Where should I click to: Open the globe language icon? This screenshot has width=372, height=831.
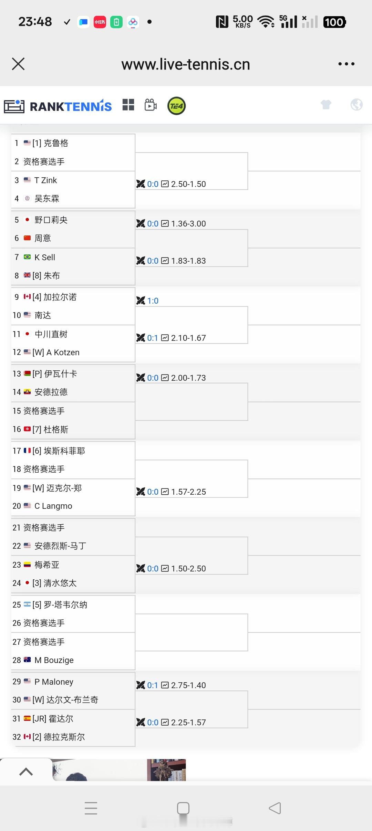pyautogui.click(x=356, y=104)
